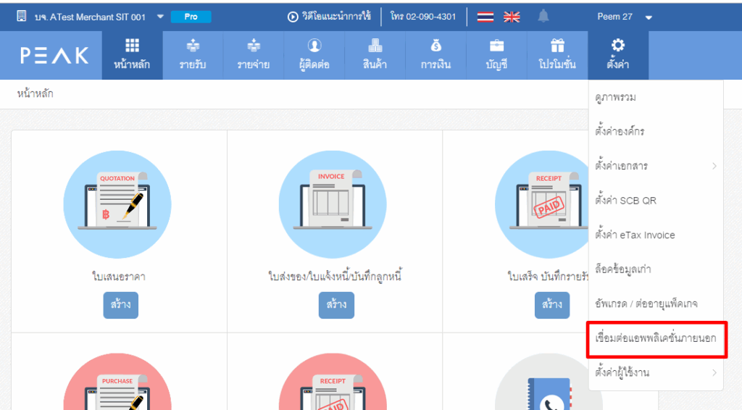Click the Pro package badge

pos(191,17)
